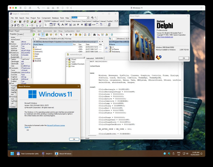
Task: Open the Component menu in Delphi
Action: [46, 18]
